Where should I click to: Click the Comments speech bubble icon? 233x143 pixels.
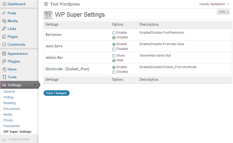pos(4,44)
